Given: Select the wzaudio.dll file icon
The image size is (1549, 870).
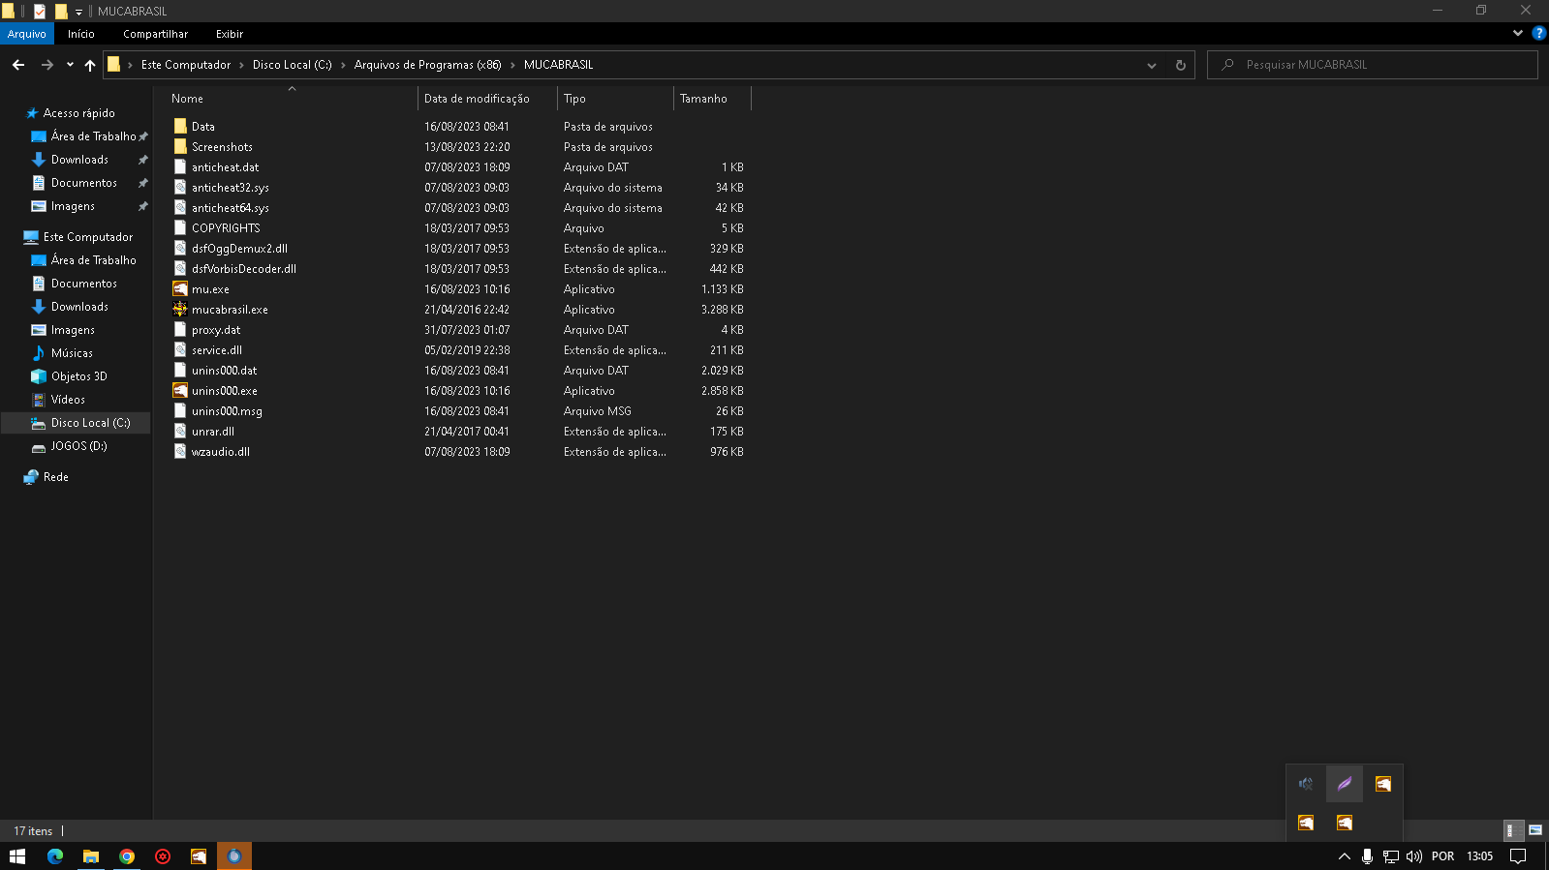Looking at the screenshot, I should click(180, 452).
